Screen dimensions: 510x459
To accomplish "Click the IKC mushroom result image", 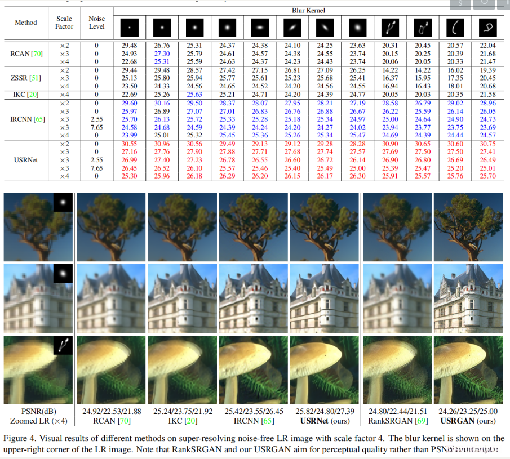I will 182,370.
